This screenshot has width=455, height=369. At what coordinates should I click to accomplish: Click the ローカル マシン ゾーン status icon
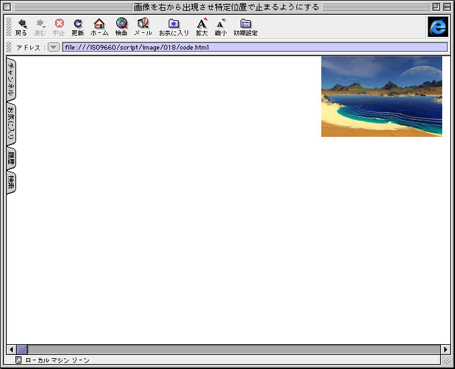pos(18,360)
